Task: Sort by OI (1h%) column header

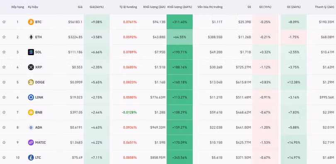Action: [265, 7]
